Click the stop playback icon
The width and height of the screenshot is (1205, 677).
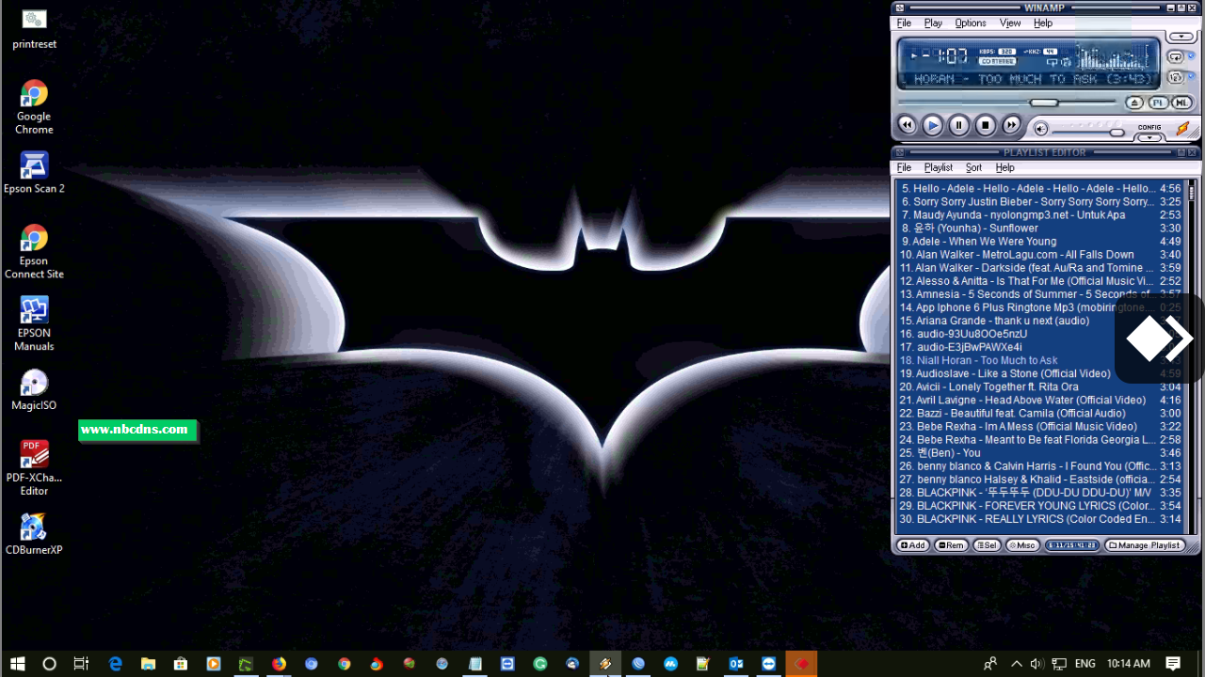pos(985,124)
